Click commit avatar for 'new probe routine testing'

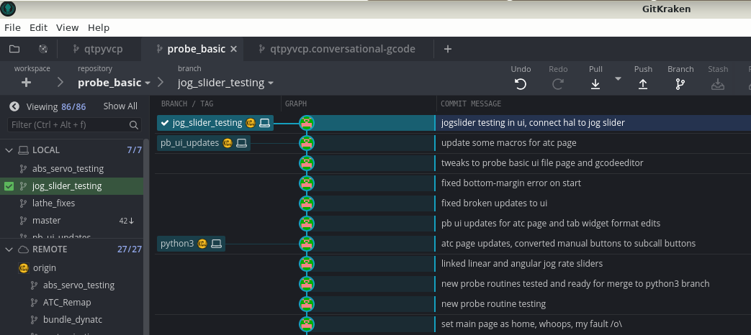[307, 303]
